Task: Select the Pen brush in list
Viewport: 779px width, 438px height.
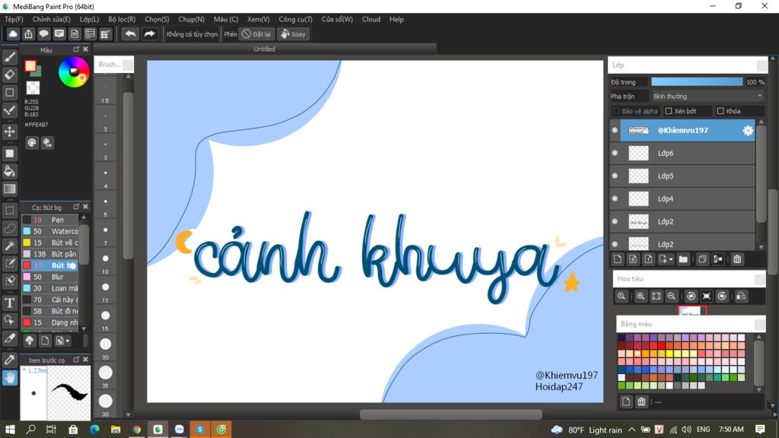Action: pyautogui.click(x=49, y=220)
